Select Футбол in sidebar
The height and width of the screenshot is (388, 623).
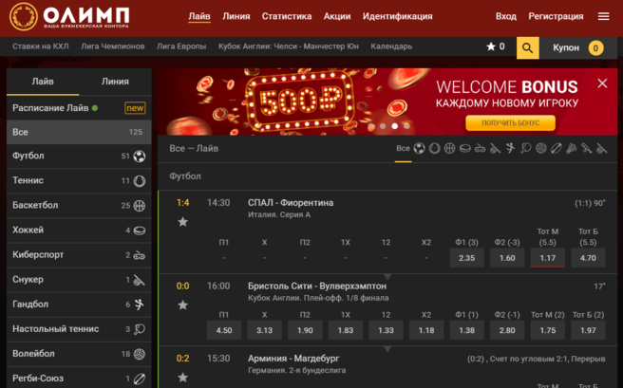point(79,156)
